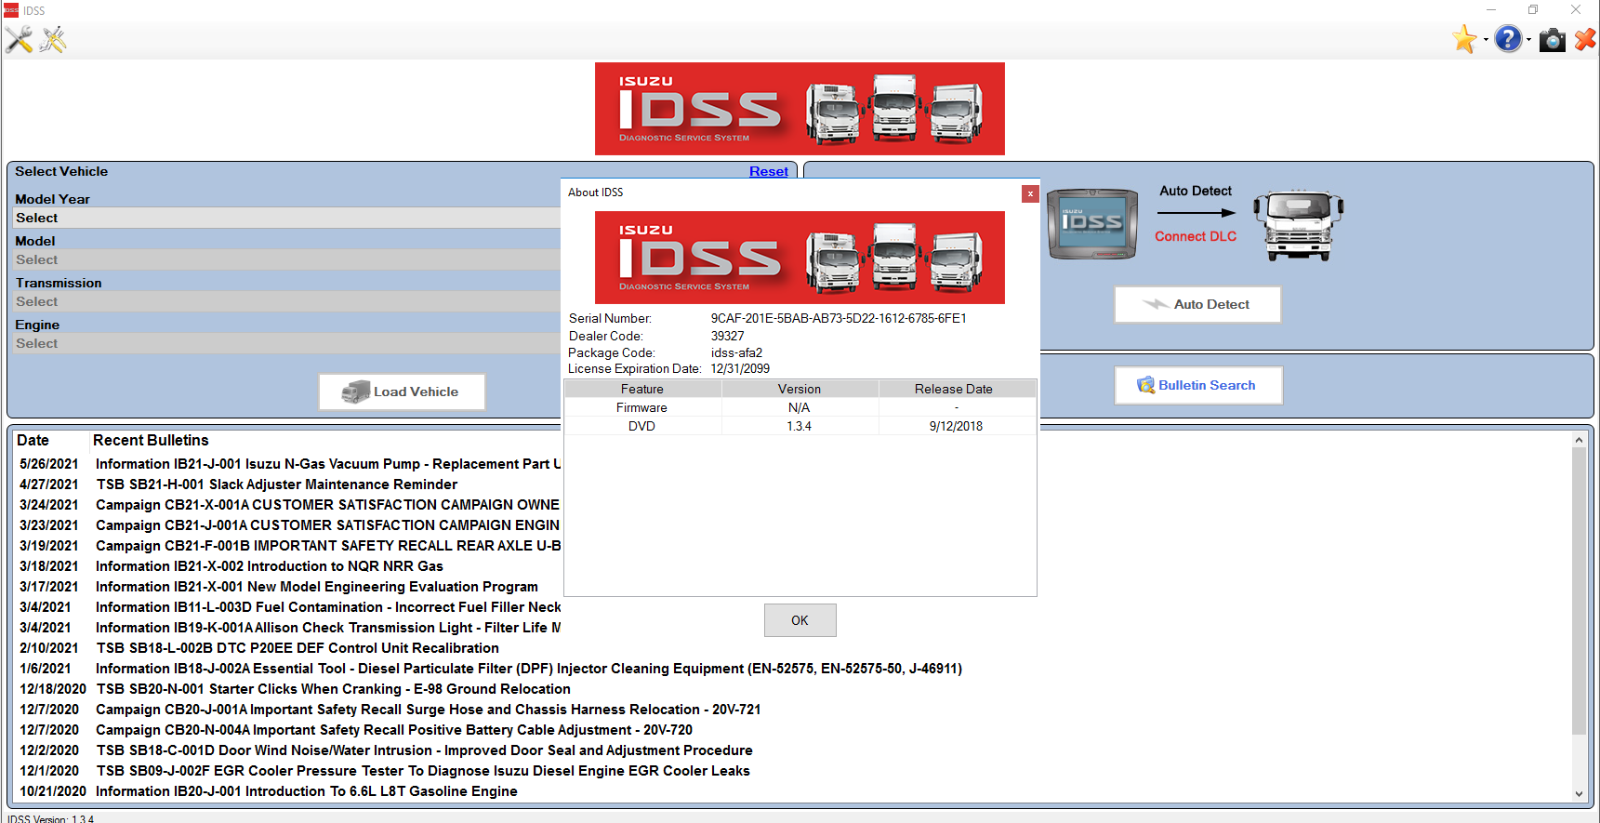The width and height of the screenshot is (1600, 823).
Task: Open IB19-K-001A Allison Check Transmission Light bulletin
Action: coord(328,628)
